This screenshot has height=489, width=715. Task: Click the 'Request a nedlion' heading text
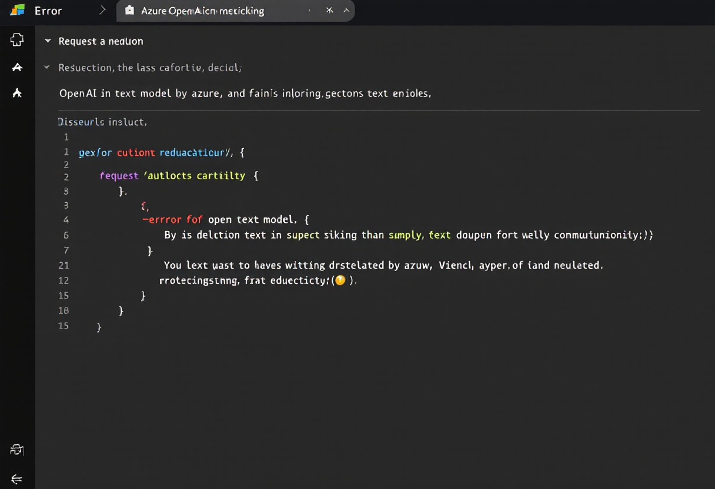pyautogui.click(x=101, y=41)
